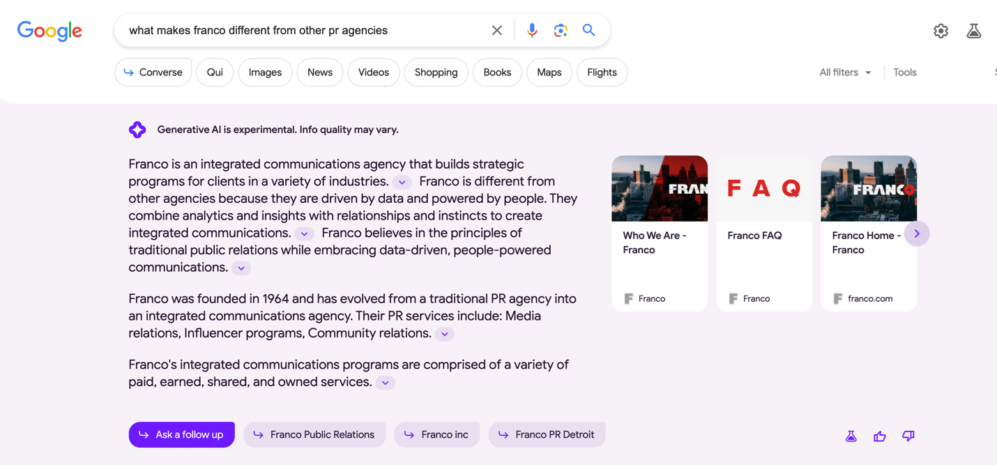997x465 pixels.
Task: Switch to the Books tab
Action: coord(497,73)
